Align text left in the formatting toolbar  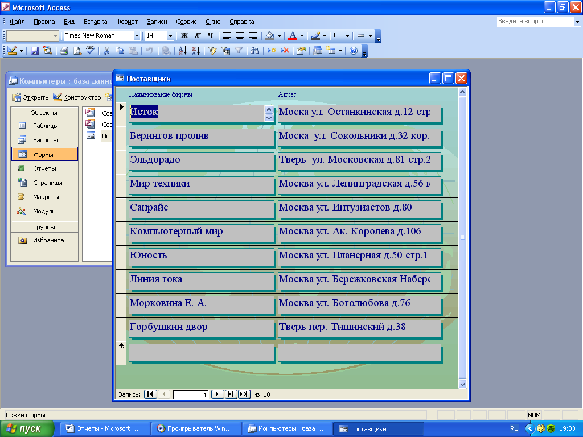[227, 36]
